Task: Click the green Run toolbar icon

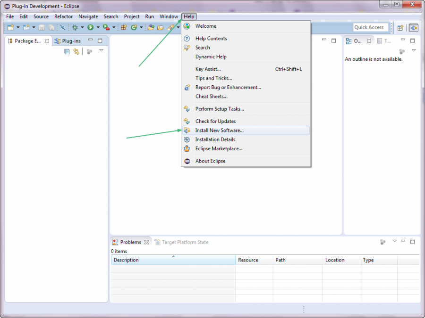Action: [91, 27]
